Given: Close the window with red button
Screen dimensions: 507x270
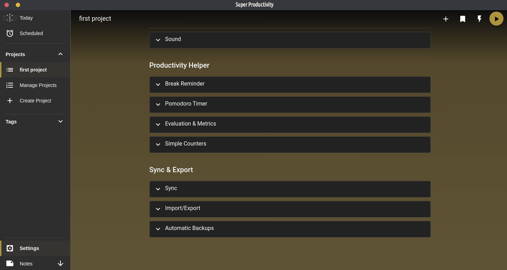Looking at the screenshot, I should (x=7, y=5).
